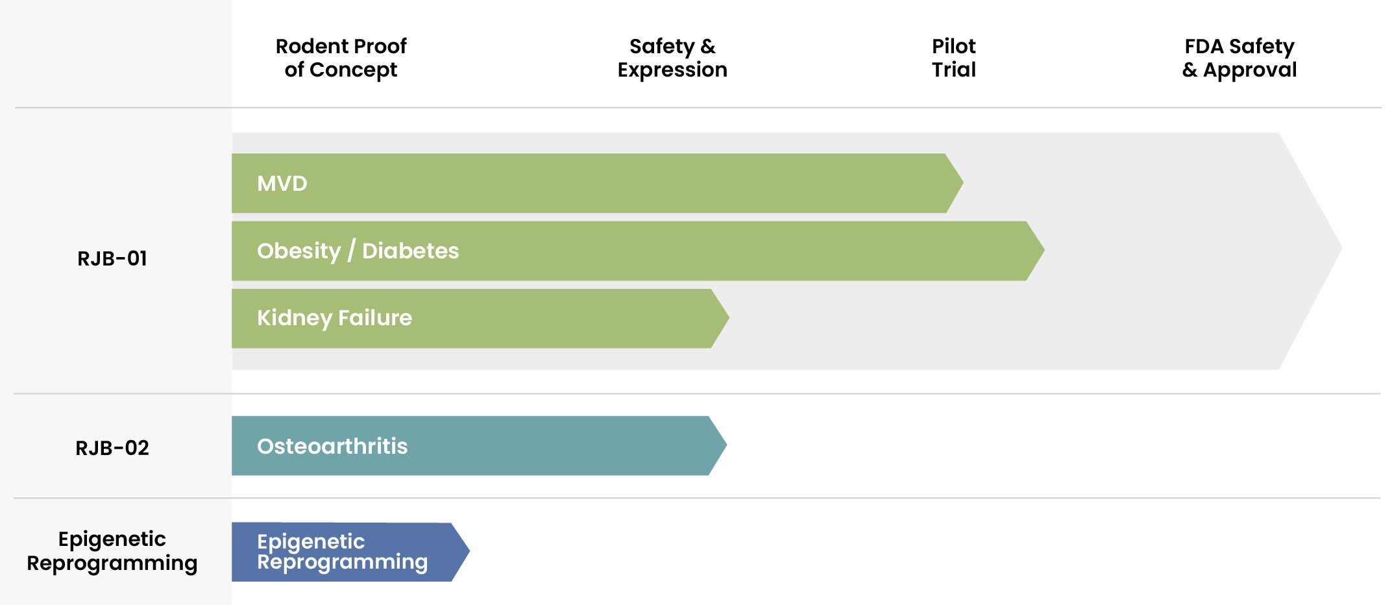Click the Kidney Failure progress bar
The image size is (1392, 605).
[x=480, y=318]
